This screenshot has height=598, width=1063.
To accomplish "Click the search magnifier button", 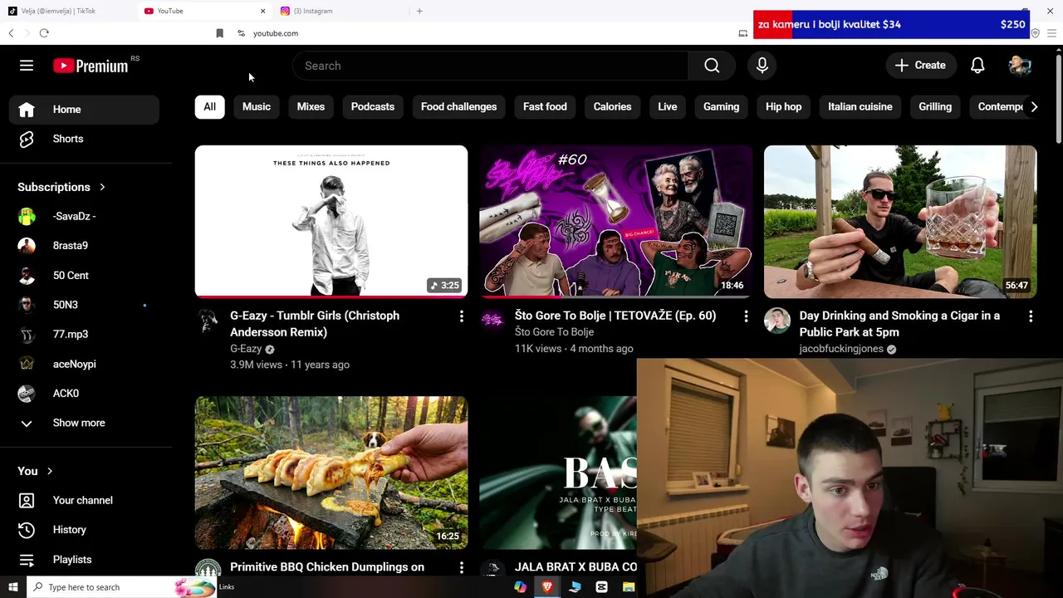I will tap(712, 66).
